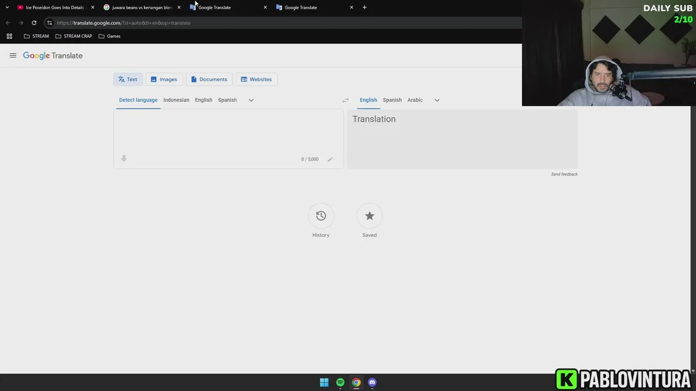The height and width of the screenshot is (391, 696).
Task: Set English as target language
Action: tap(368, 100)
